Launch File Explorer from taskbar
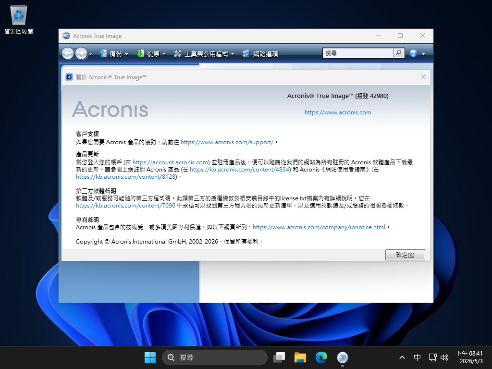 [x=300, y=357]
